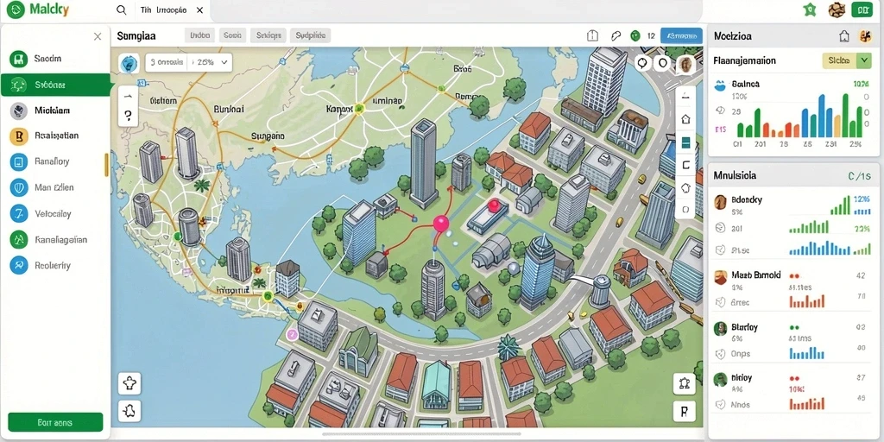Click the question mark help icon on map
884x442 pixels.
click(128, 117)
